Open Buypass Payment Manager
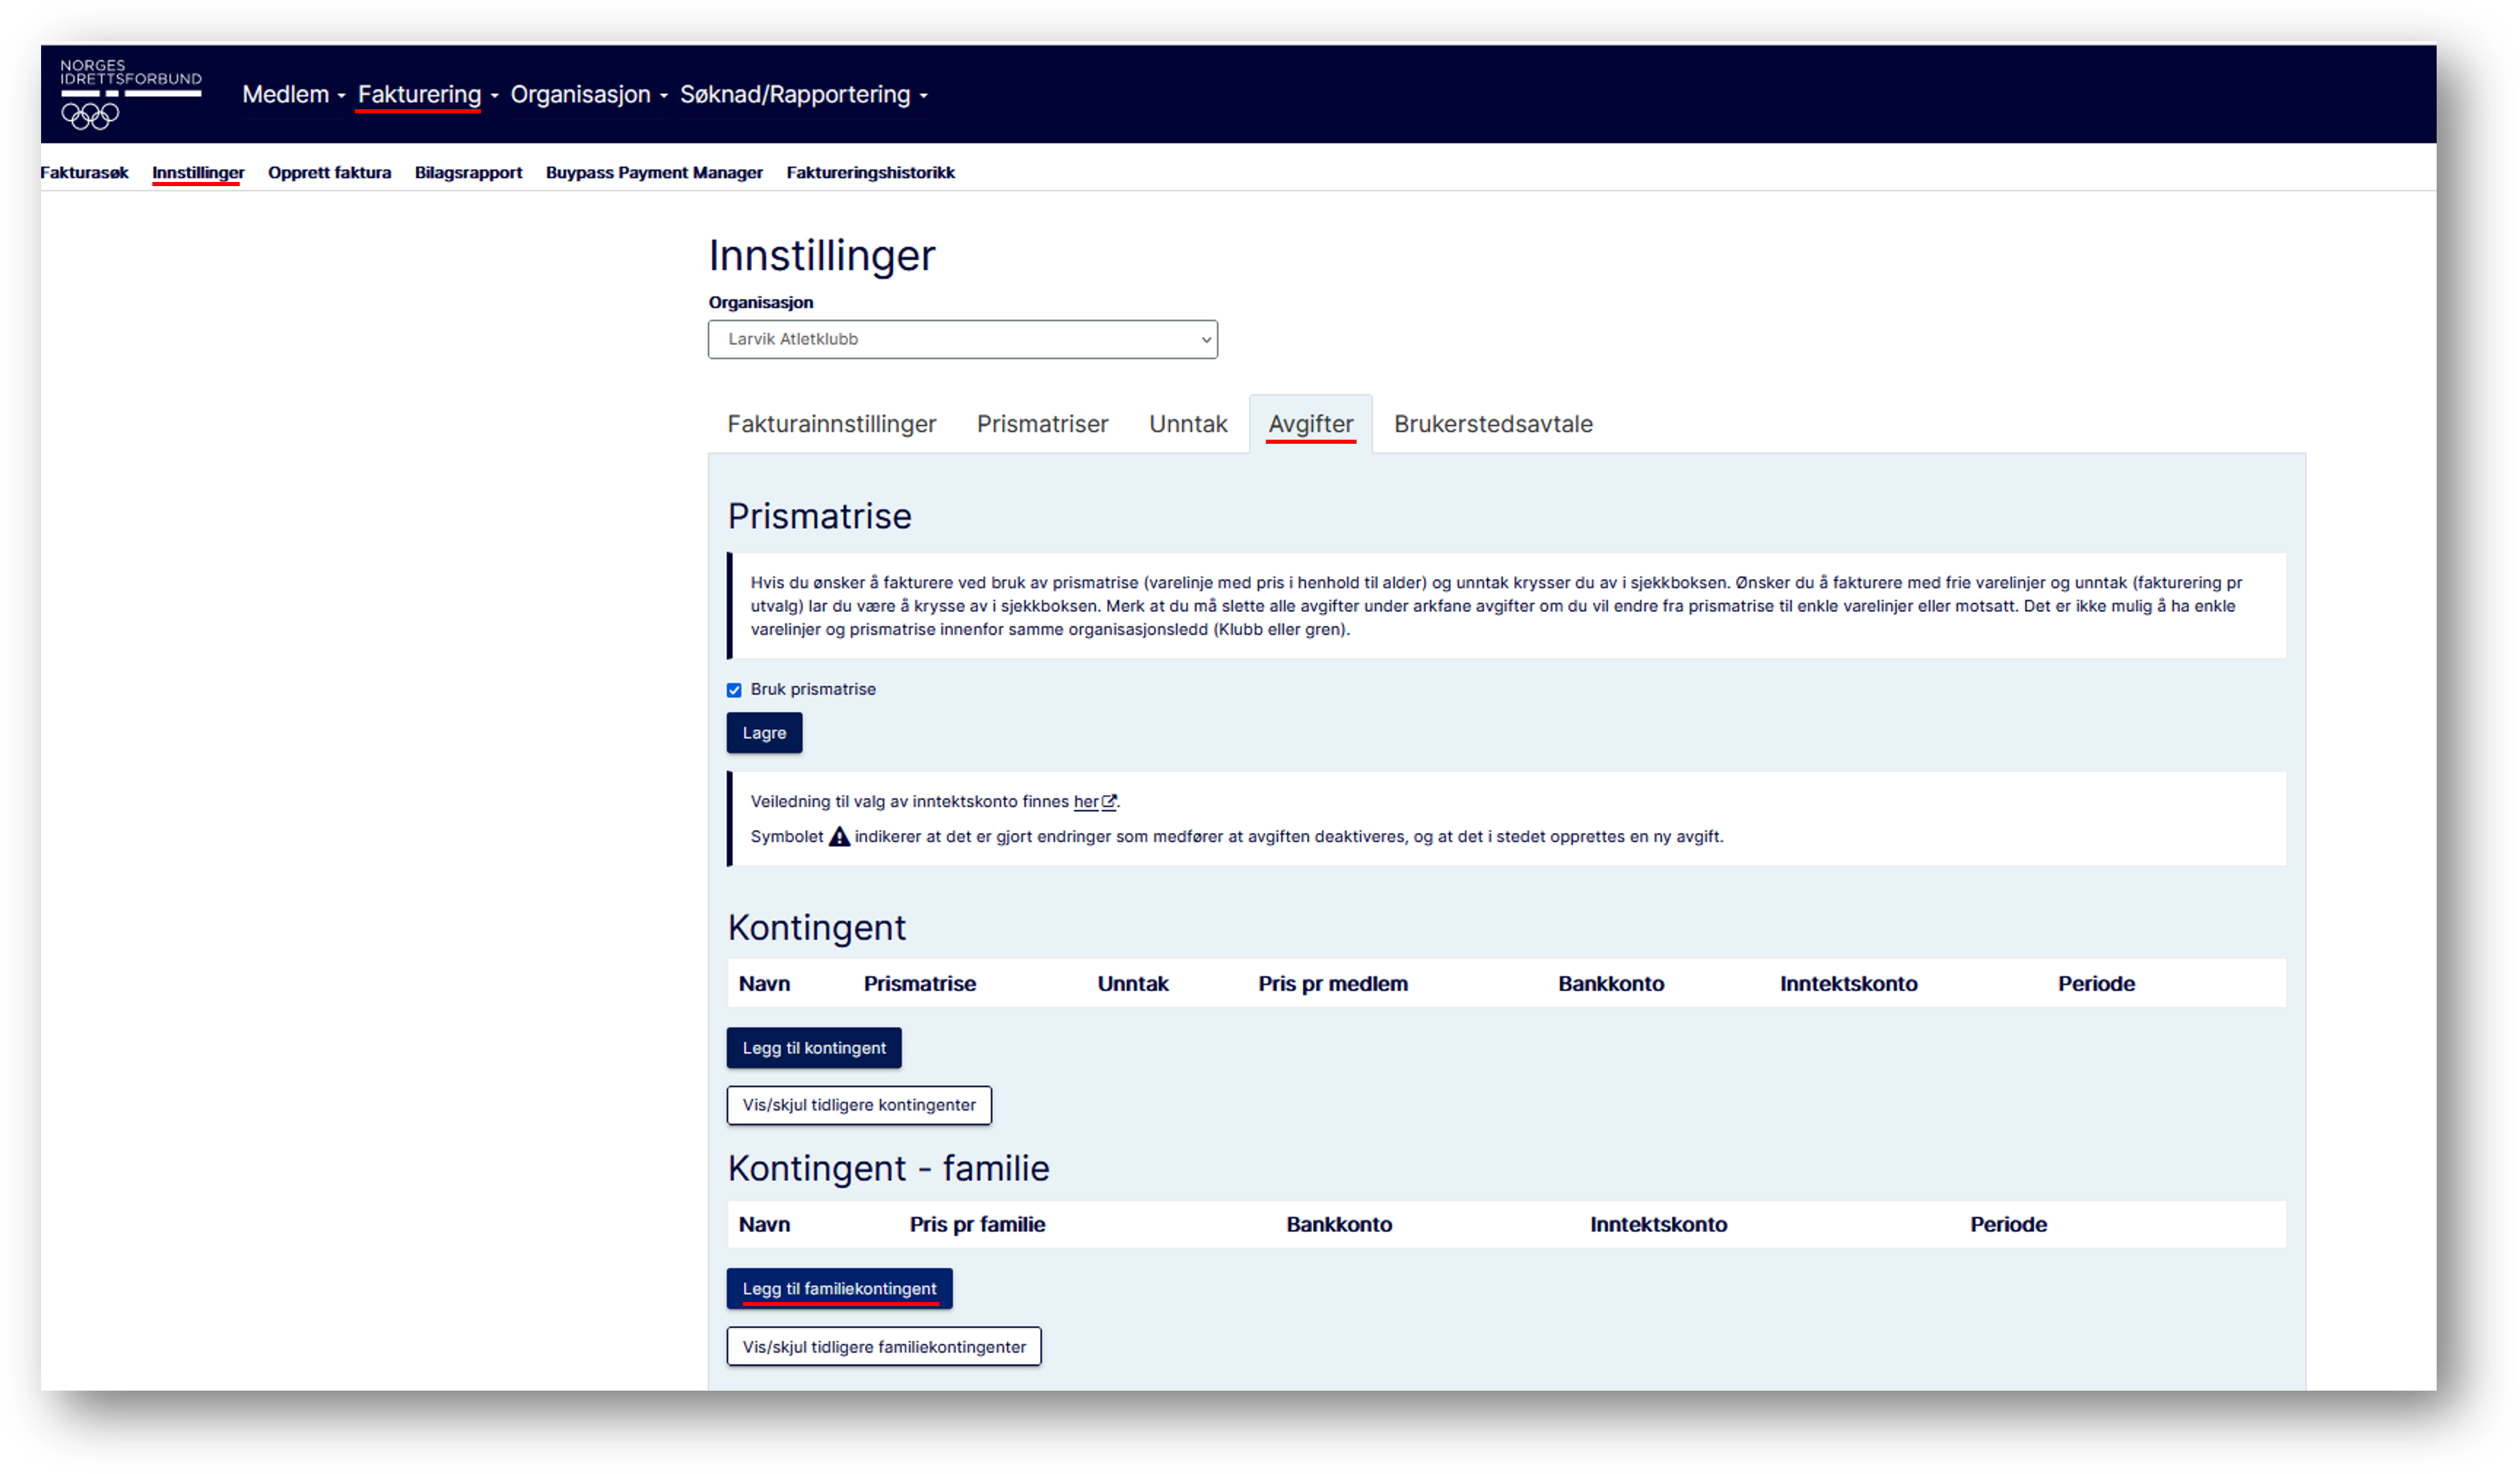The height and width of the screenshot is (1474, 2520). click(654, 173)
